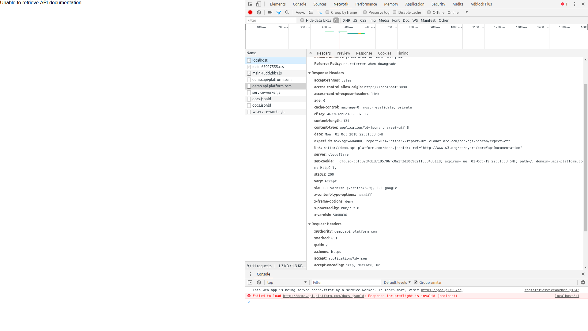Follow the goo.gl/SC7cgQ link
The height and width of the screenshot is (331, 588).
[442, 290]
